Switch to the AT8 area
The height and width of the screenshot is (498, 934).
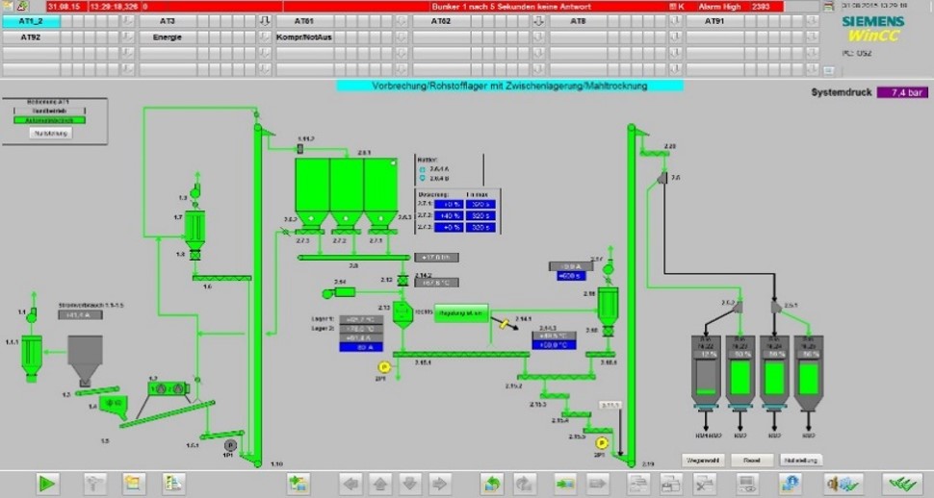(x=578, y=21)
